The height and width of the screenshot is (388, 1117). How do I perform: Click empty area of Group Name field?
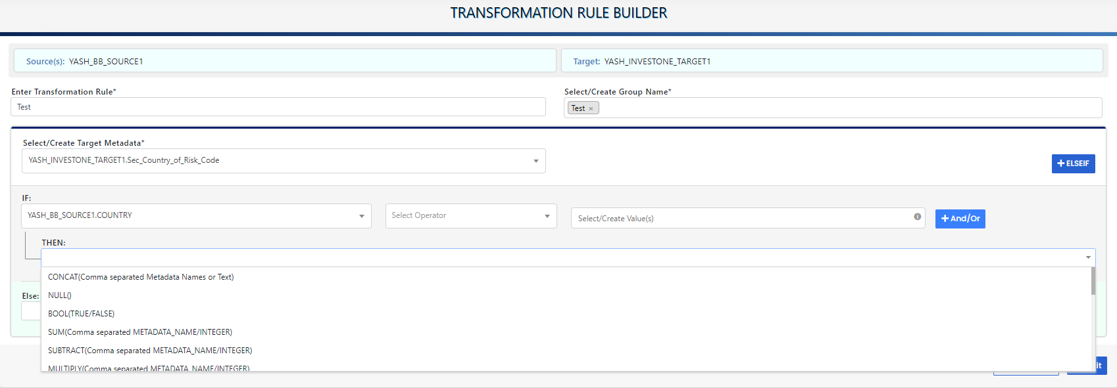[849, 108]
